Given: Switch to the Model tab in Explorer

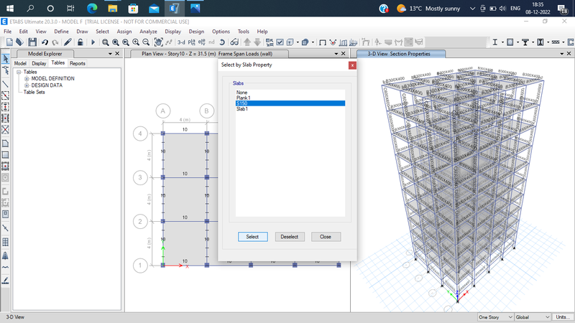Looking at the screenshot, I should point(20,63).
